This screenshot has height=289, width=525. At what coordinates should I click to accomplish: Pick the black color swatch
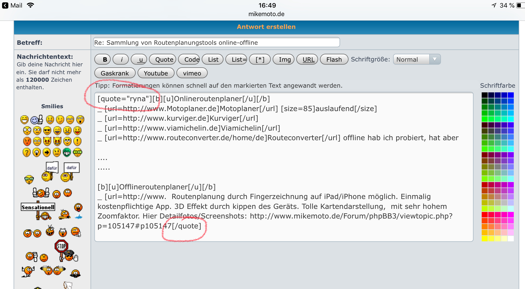pos(484,95)
